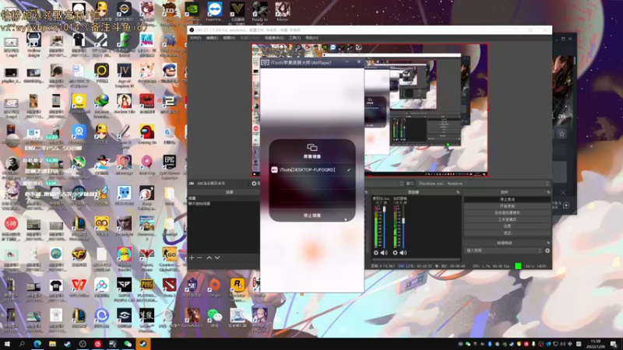
Task: Toggle the iTools[DESKTOP-FUFOQRD] checkmark
Action: point(348,170)
